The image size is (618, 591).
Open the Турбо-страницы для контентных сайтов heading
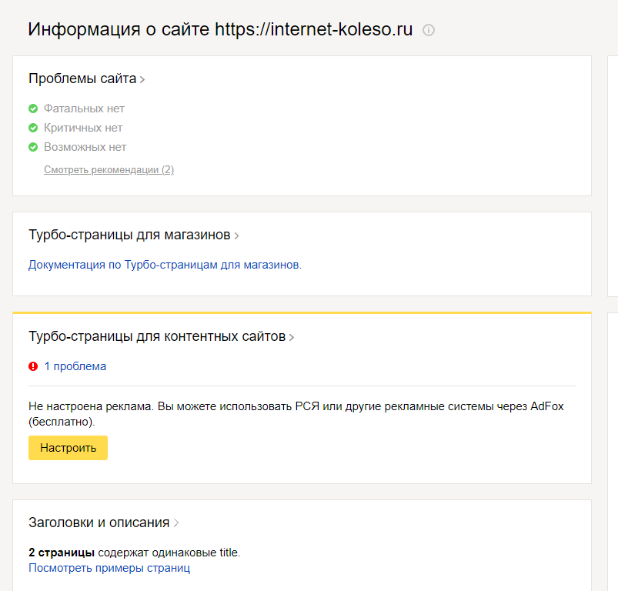click(157, 336)
